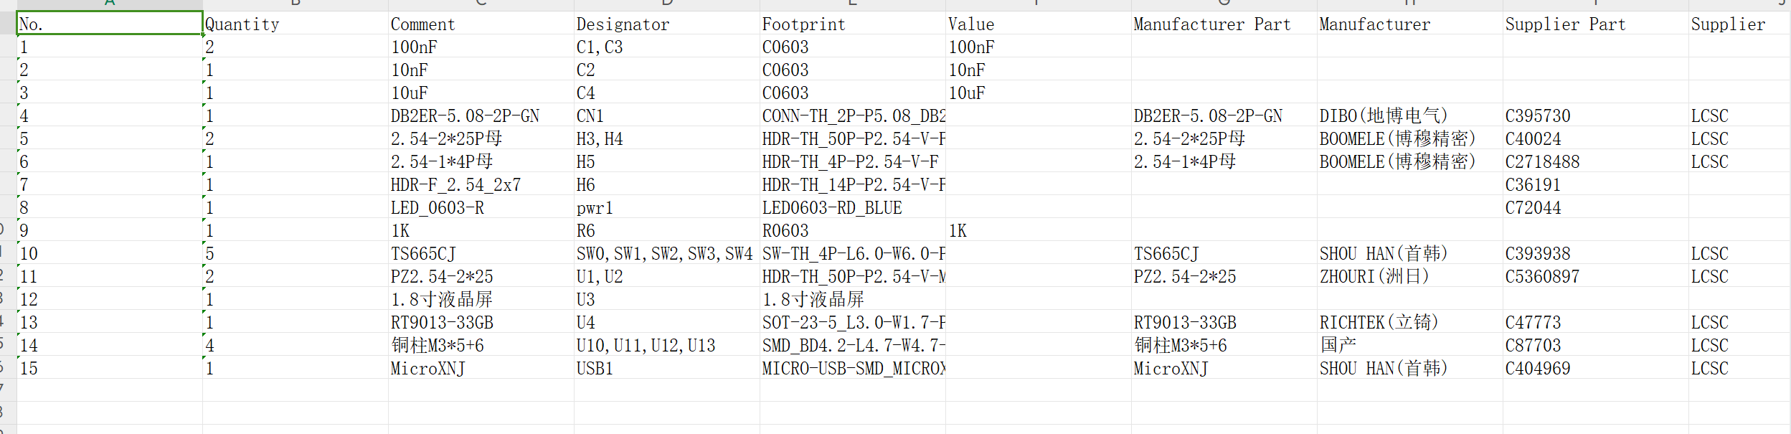Screen dimensions: 1791x434
Task: Click the supplier part cell 'C5360897'
Action: [x=1542, y=277]
